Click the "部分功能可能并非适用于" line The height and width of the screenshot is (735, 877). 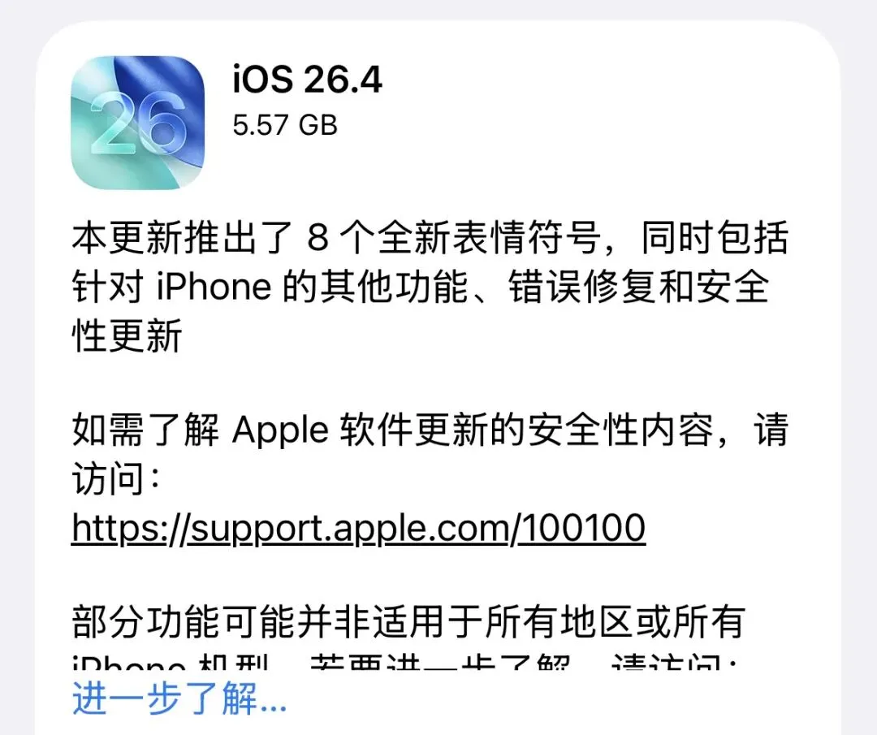point(277,621)
